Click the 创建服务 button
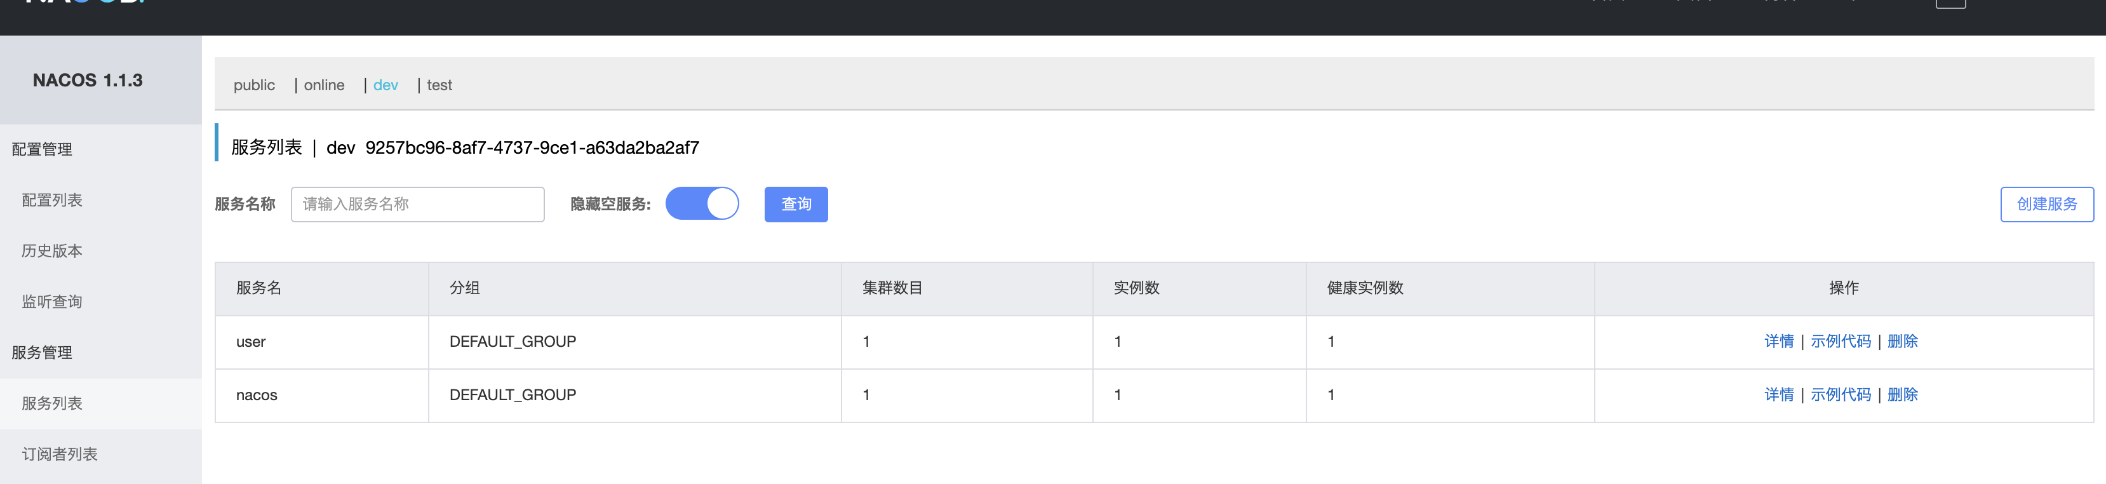This screenshot has height=484, width=2106. click(x=2046, y=205)
